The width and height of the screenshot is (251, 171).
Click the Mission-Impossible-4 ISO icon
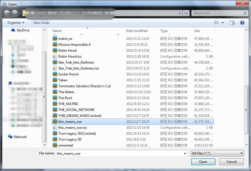55,44
